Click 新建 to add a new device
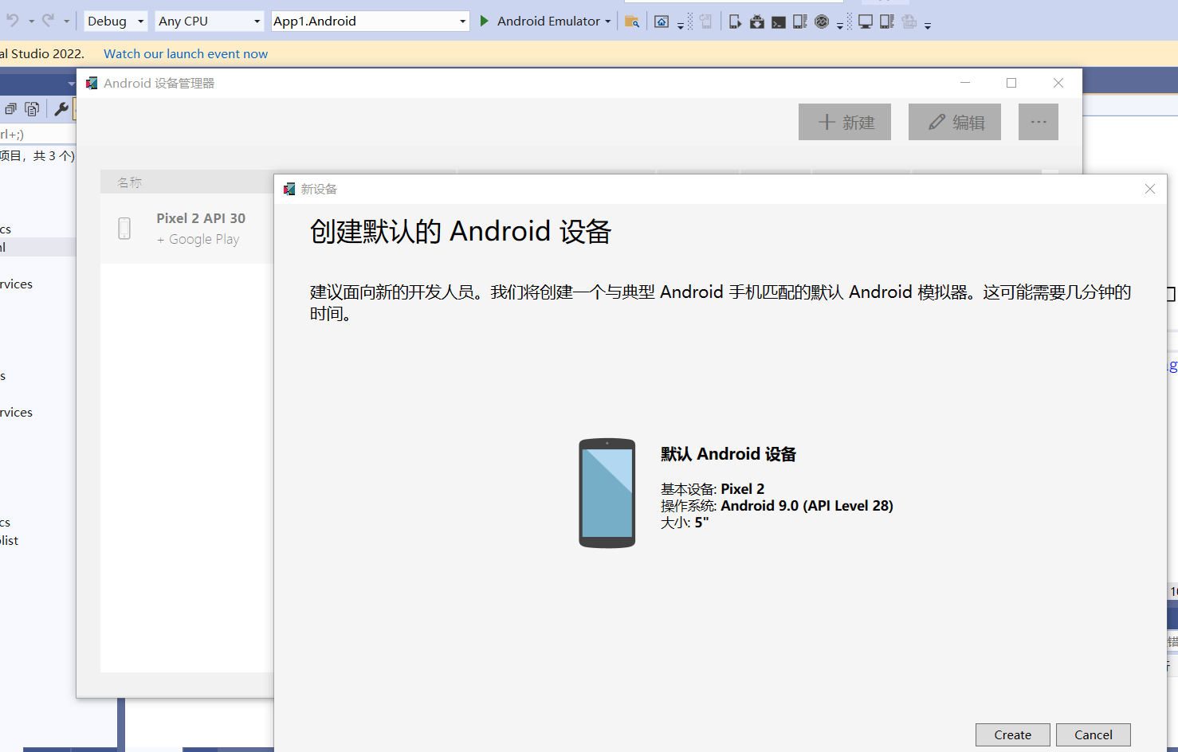The image size is (1178, 752). [x=844, y=121]
